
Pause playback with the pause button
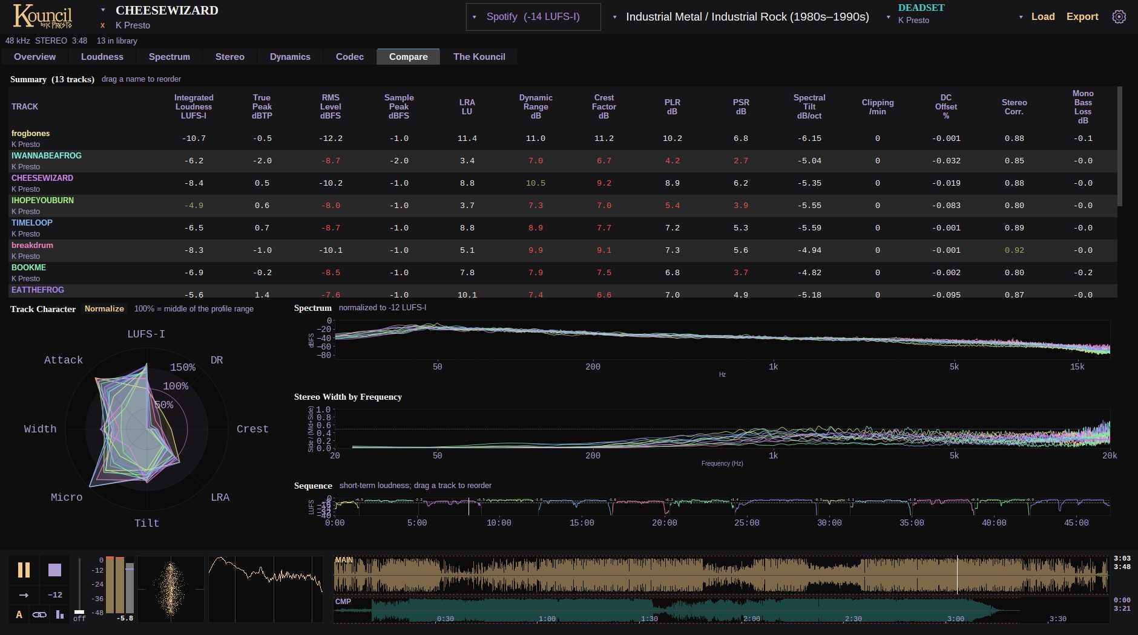pyautogui.click(x=24, y=570)
